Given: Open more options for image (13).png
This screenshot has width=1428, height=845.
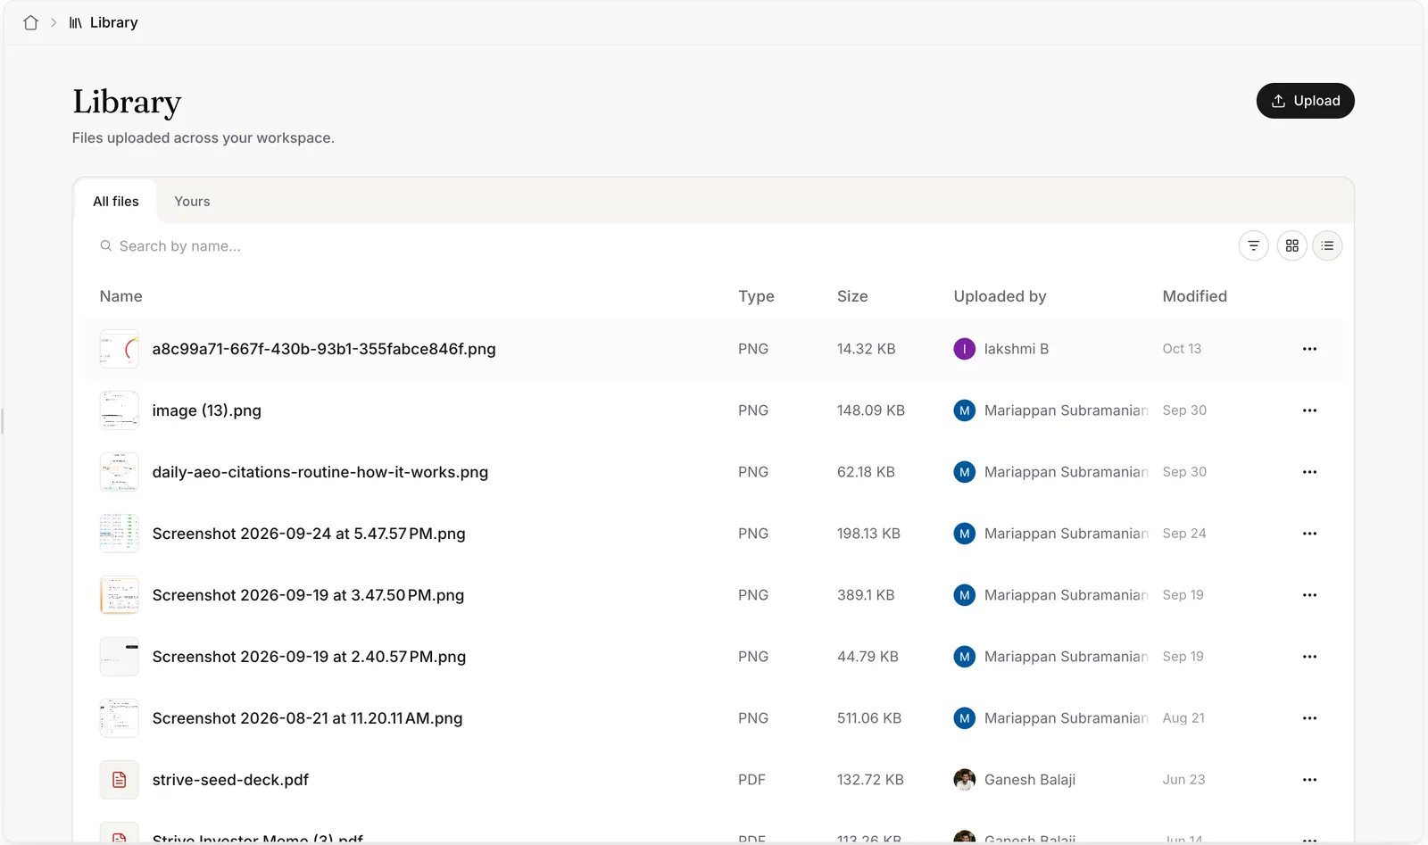Looking at the screenshot, I should 1309,410.
